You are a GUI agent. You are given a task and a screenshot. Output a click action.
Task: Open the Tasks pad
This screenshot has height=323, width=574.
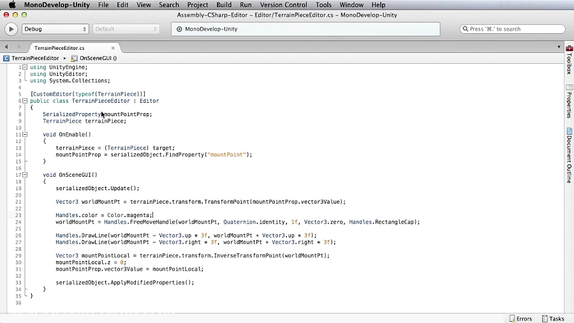pyautogui.click(x=553, y=319)
